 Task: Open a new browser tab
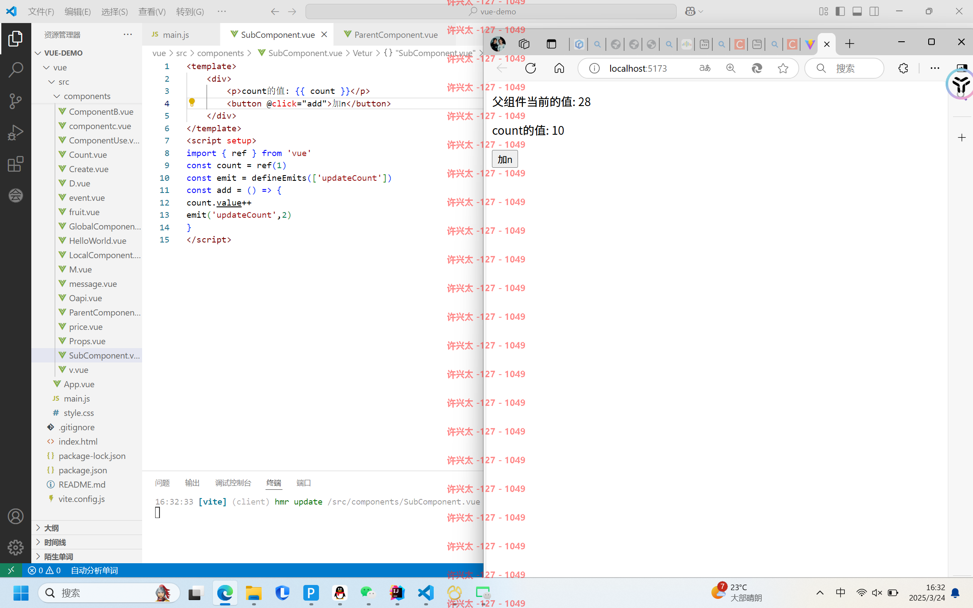(850, 43)
